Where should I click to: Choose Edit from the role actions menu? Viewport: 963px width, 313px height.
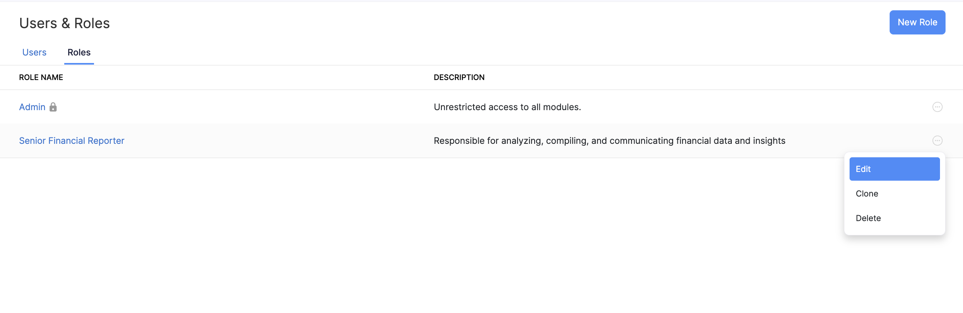[x=894, y=169]
